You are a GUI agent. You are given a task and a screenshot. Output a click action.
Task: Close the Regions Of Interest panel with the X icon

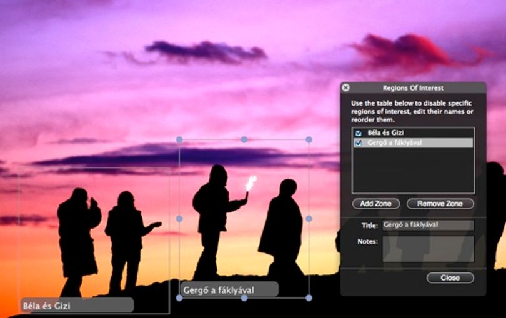pyautogui.click(x=345, y=87)
